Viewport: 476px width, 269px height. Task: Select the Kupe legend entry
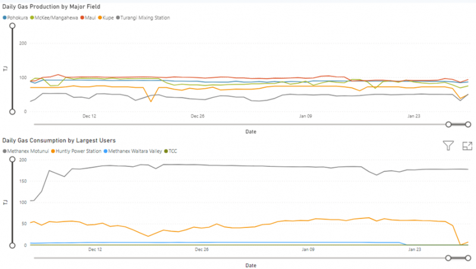(107, 18)
